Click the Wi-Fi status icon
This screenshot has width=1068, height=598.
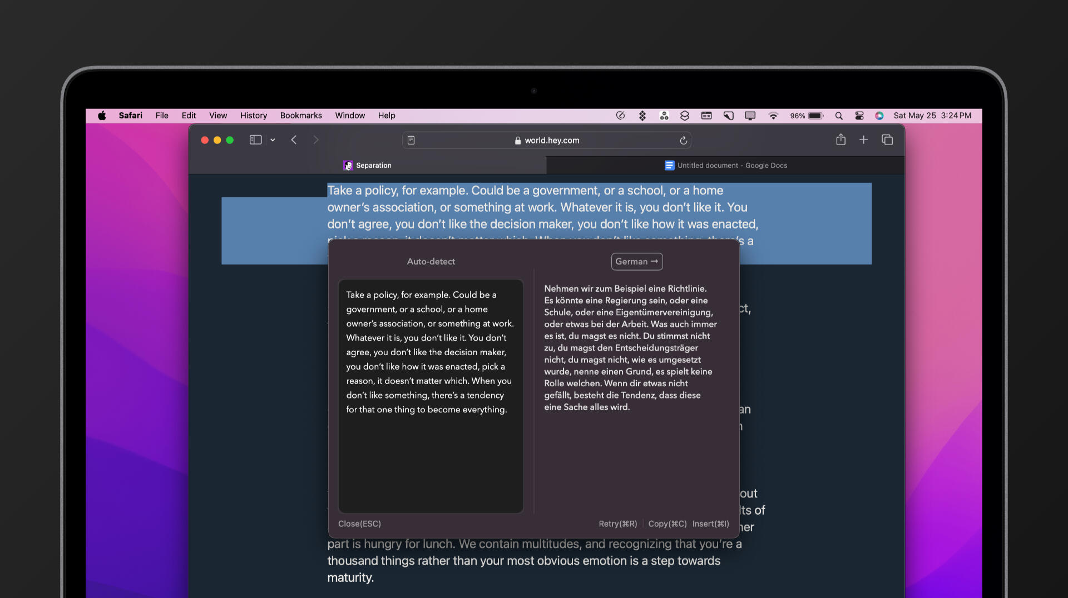pos(773,116)
